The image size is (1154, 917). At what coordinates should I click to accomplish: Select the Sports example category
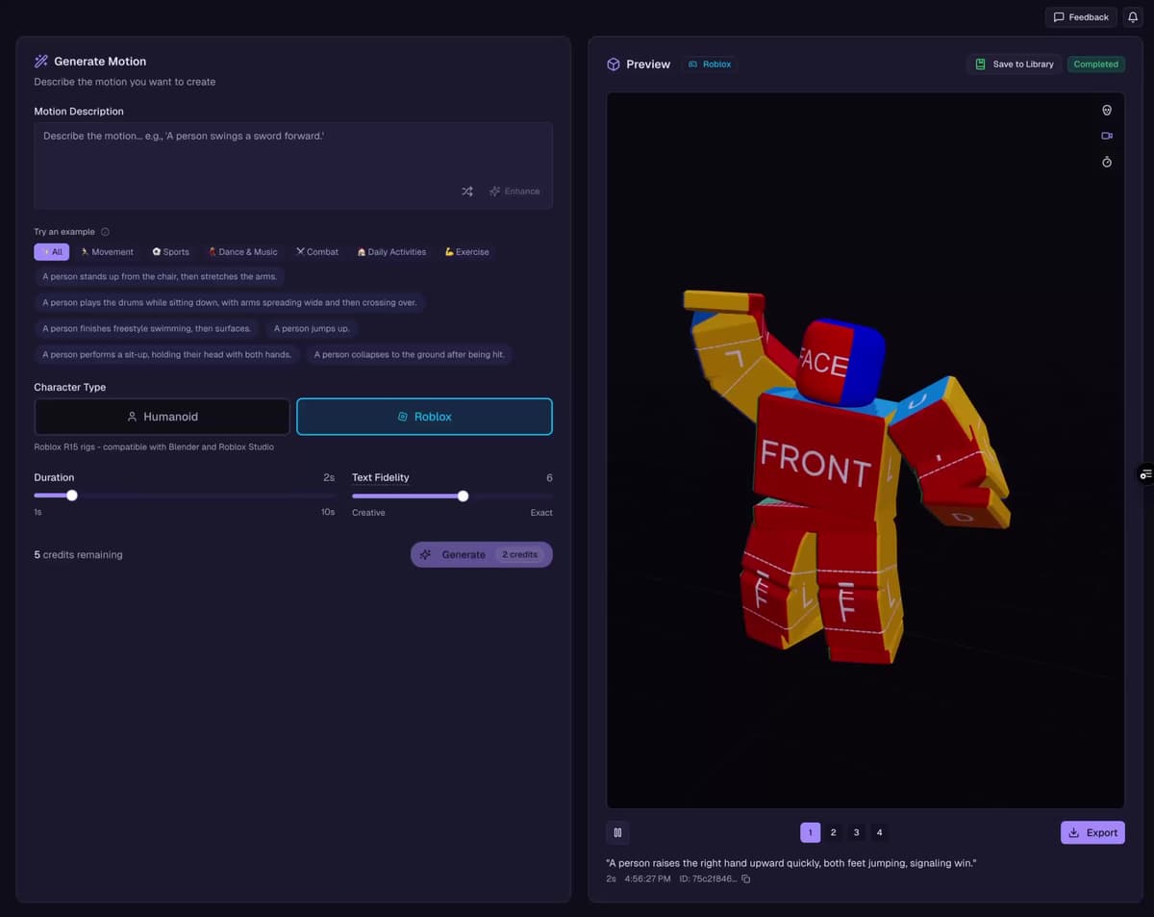pyautogui.click(x=171, y=252)
